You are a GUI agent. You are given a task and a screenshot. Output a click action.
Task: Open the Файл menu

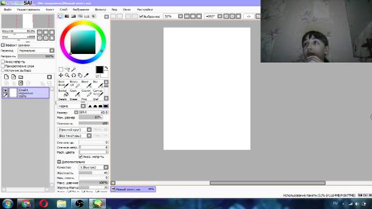8,10
